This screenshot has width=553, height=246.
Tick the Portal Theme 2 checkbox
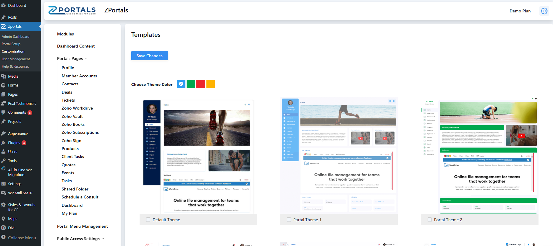(430, 220)
